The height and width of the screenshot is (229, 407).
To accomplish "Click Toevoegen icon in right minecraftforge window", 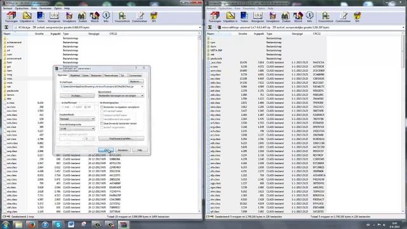I will (x=215, y=17).
